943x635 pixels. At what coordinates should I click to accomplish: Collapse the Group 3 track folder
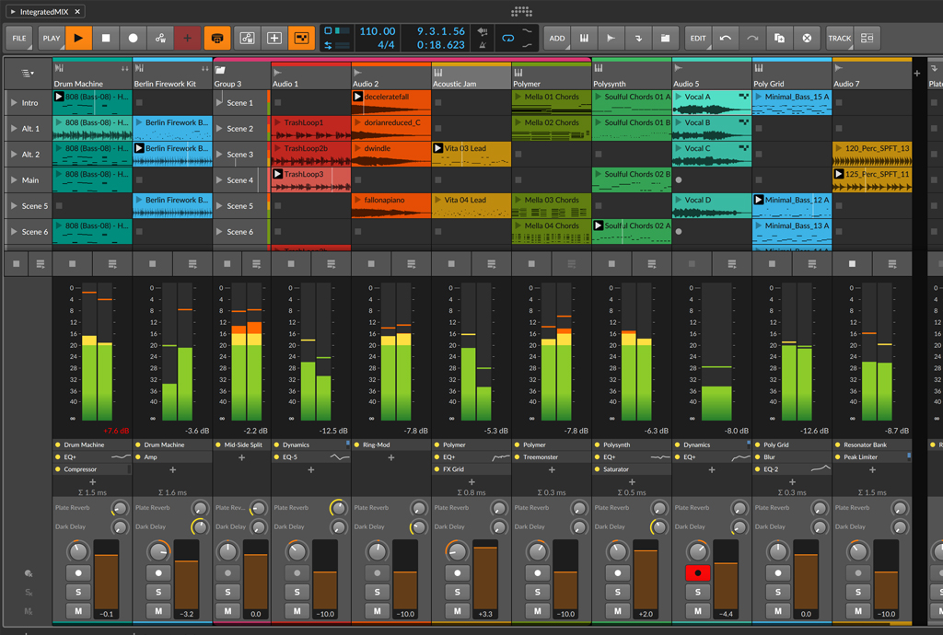221,70
